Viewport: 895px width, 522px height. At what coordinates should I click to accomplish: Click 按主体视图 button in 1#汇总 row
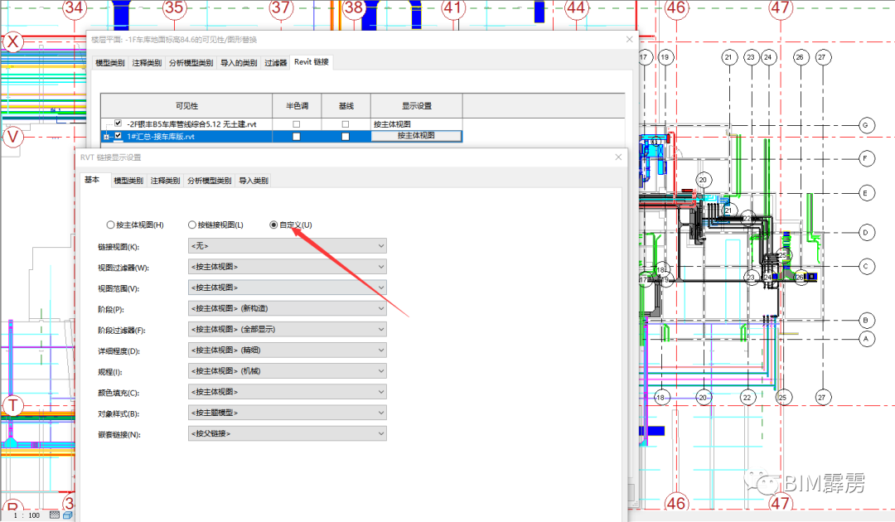[x=416, y=136]
